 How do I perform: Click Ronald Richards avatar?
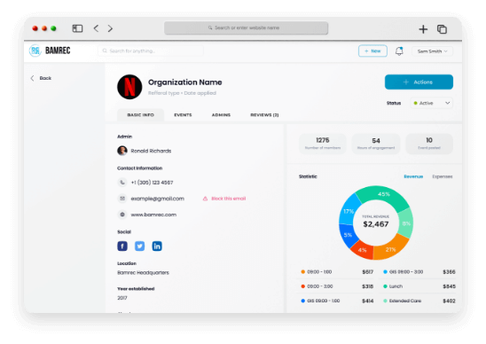122,151
